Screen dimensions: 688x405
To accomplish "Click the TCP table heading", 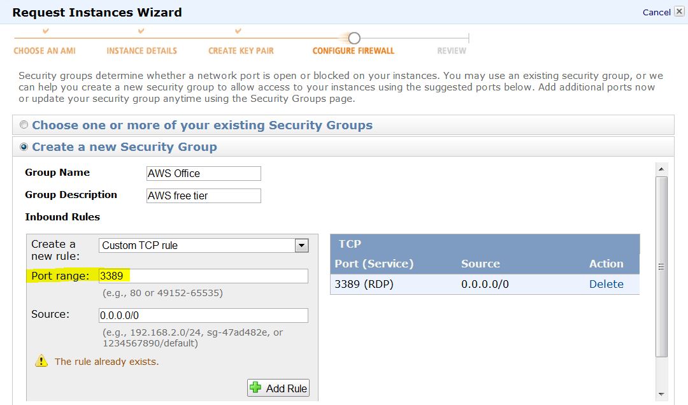I will coord(350,244).
